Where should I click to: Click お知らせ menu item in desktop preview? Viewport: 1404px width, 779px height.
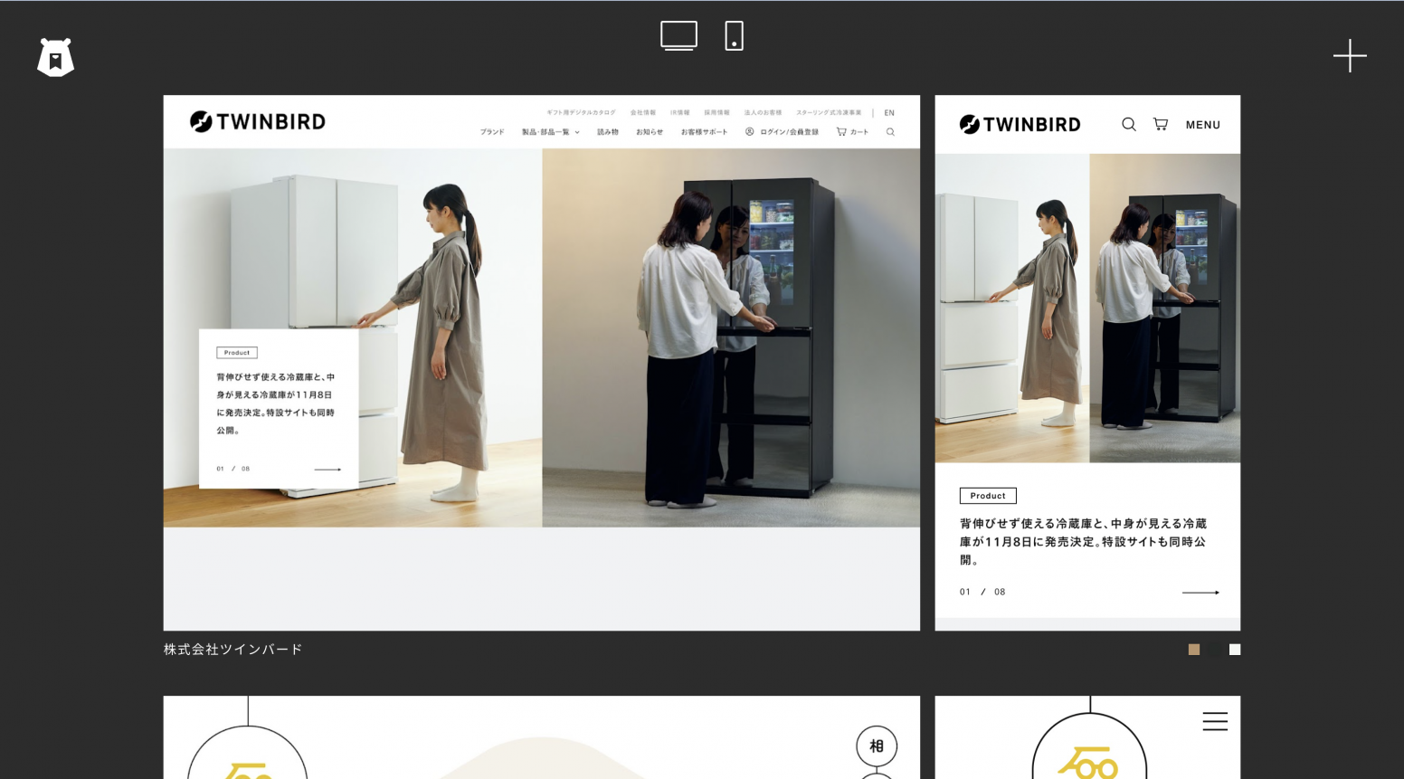point(650,132)
